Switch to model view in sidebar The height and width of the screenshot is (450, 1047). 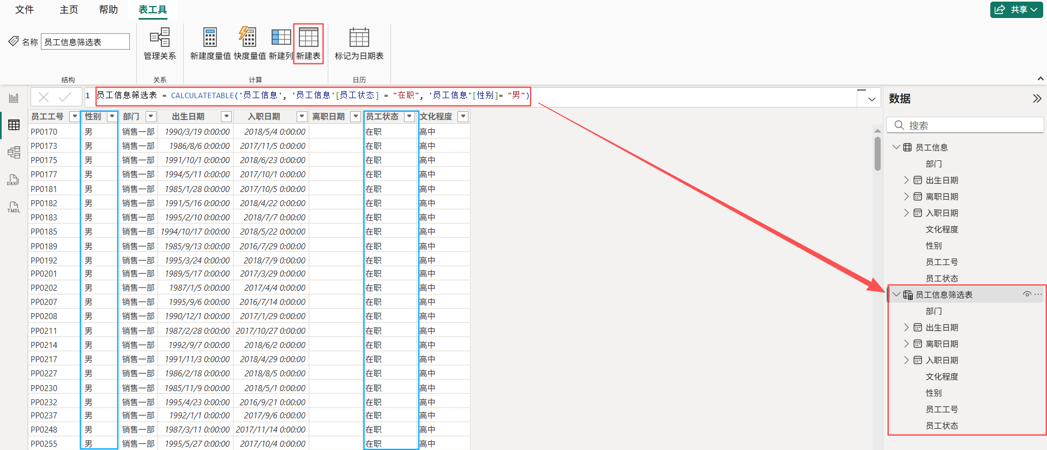point(14,152)
